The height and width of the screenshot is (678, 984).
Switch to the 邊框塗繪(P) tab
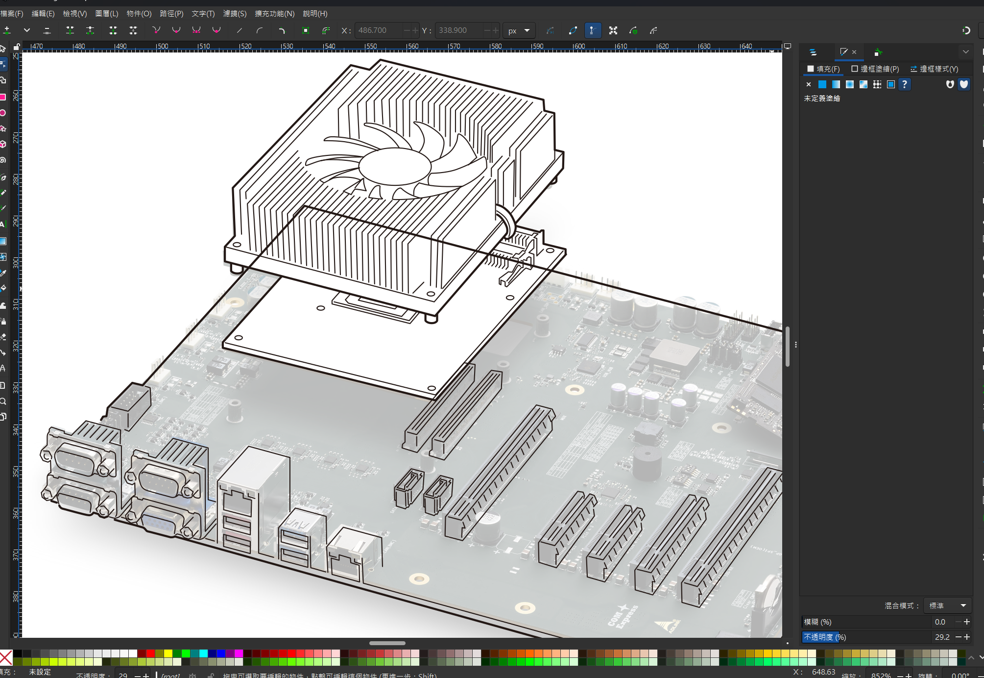pyautogui.click(x=875, y=69)
